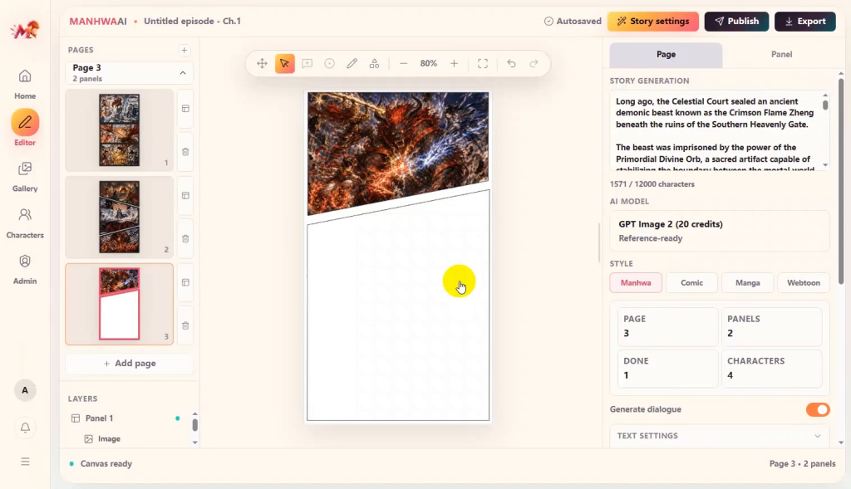Click the 80% zoom level value
Screen dimensions: 851x489
(x=428, y=63)
